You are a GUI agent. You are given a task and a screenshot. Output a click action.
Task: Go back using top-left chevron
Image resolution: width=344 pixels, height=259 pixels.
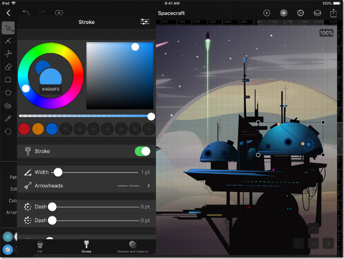coord(8,13)
